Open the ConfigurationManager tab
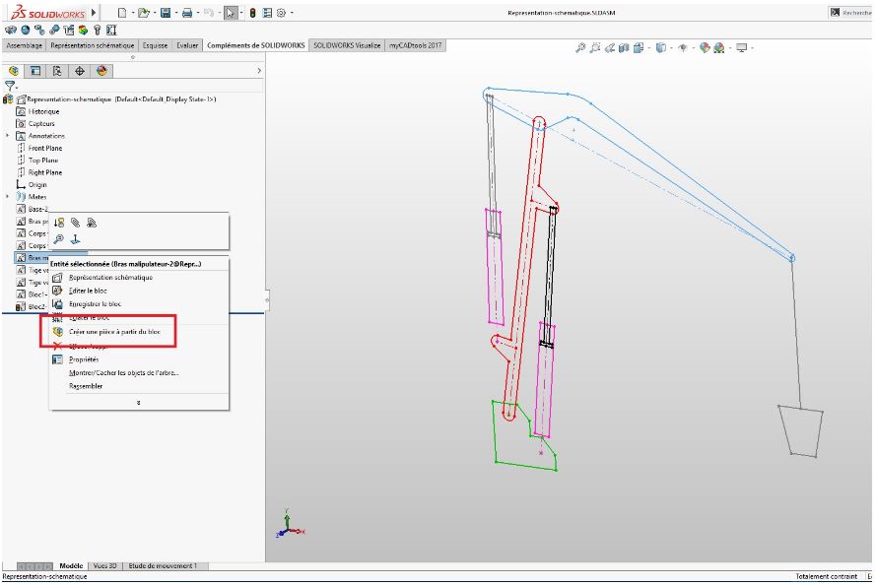This screenshot has width=876, height=585. (57, 71)
